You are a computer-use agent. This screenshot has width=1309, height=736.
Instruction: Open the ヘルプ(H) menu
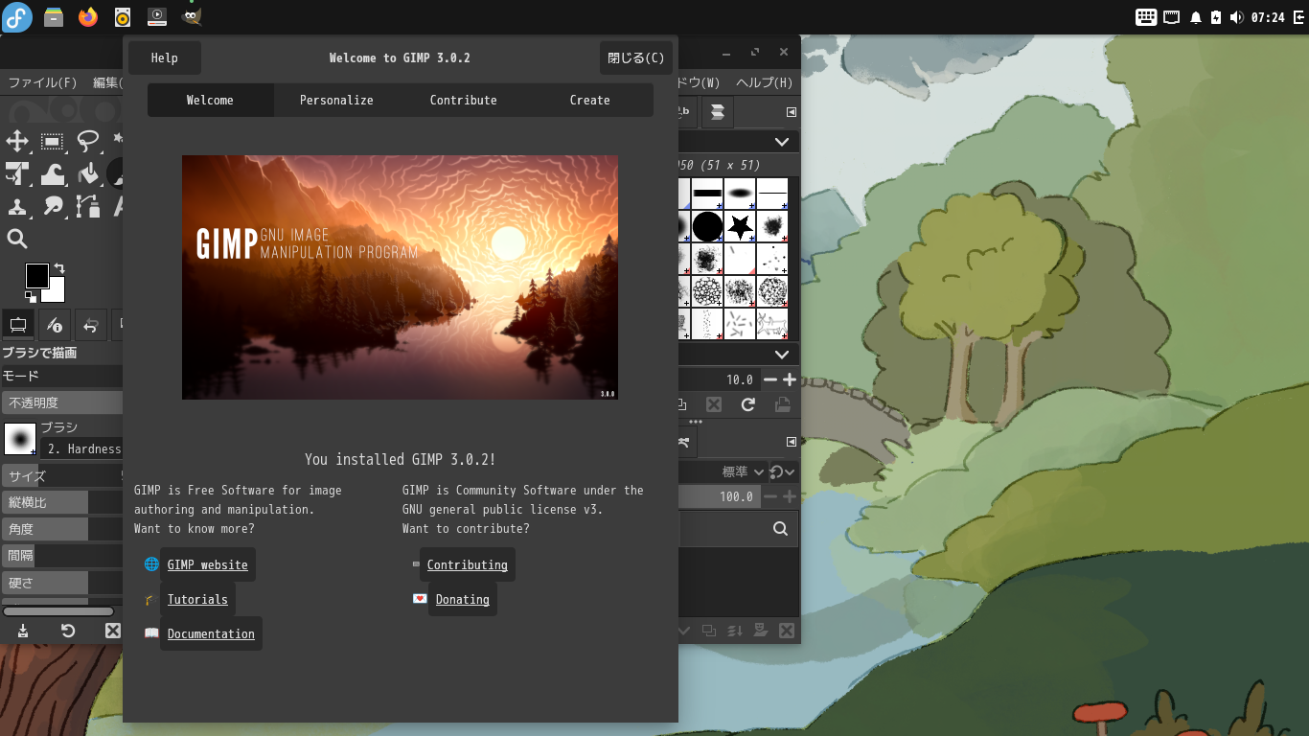tap(765, 82)
